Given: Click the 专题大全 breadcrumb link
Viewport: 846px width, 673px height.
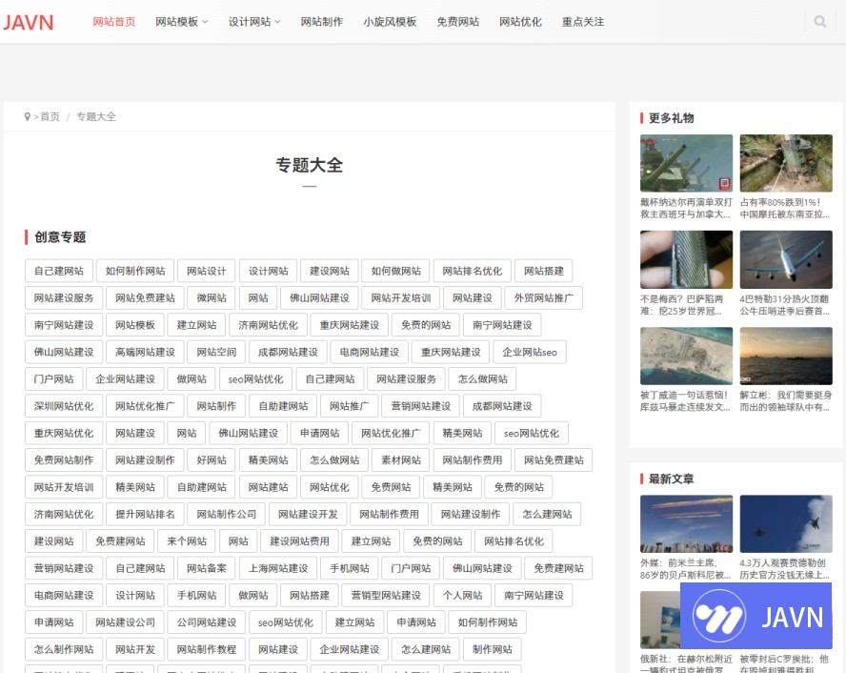Looking at the screenshot, I should tap(96, 116).
